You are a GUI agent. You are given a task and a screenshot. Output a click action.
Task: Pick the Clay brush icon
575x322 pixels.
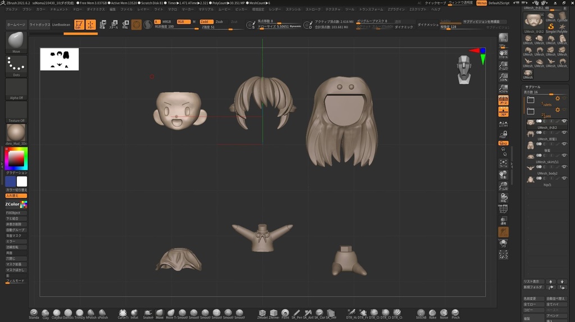tap(45, 313)
